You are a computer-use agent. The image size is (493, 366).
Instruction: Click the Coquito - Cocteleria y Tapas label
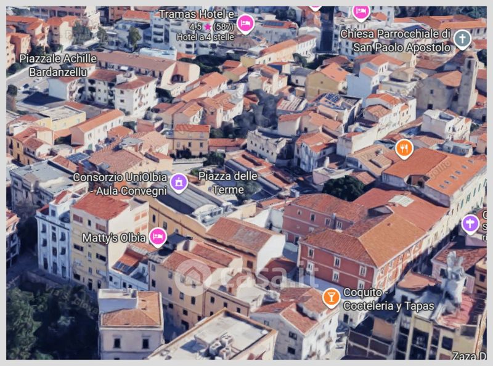coord(389,299)
